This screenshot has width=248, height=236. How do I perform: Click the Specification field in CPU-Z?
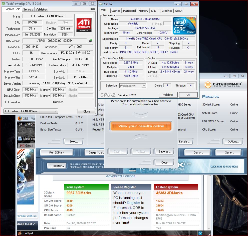pos(157,38)
